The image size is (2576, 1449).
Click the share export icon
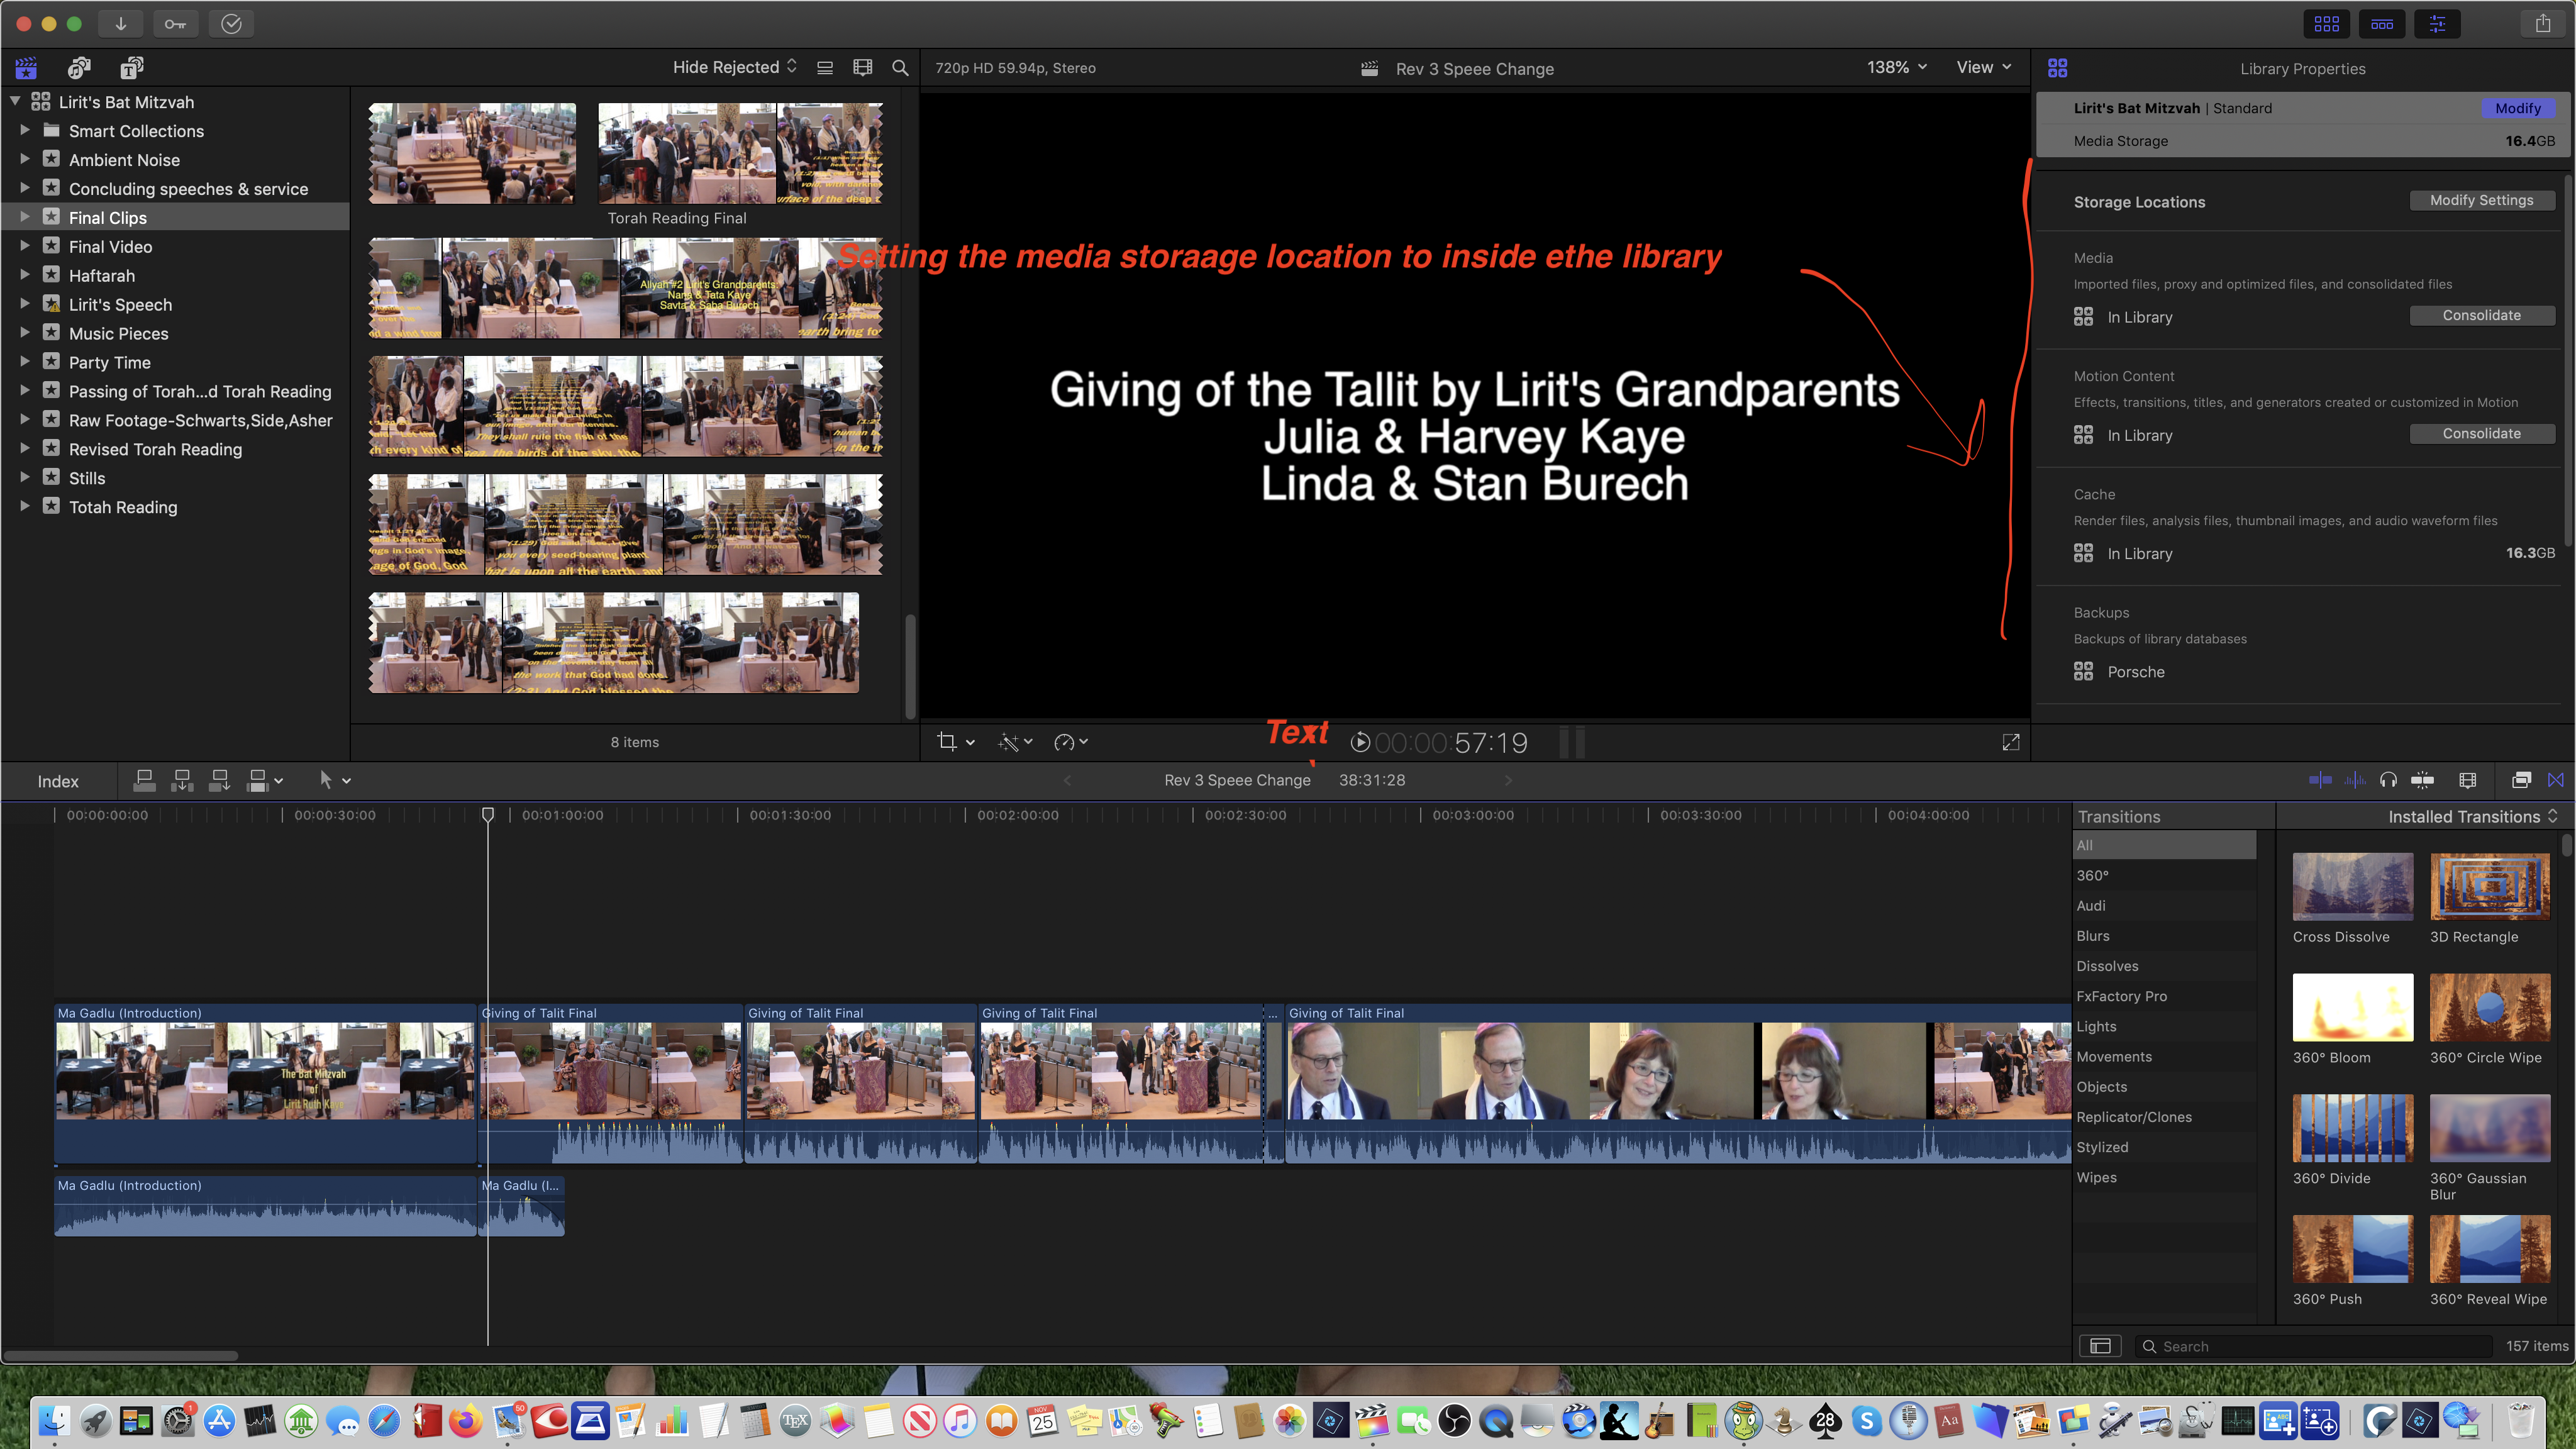2542,23
